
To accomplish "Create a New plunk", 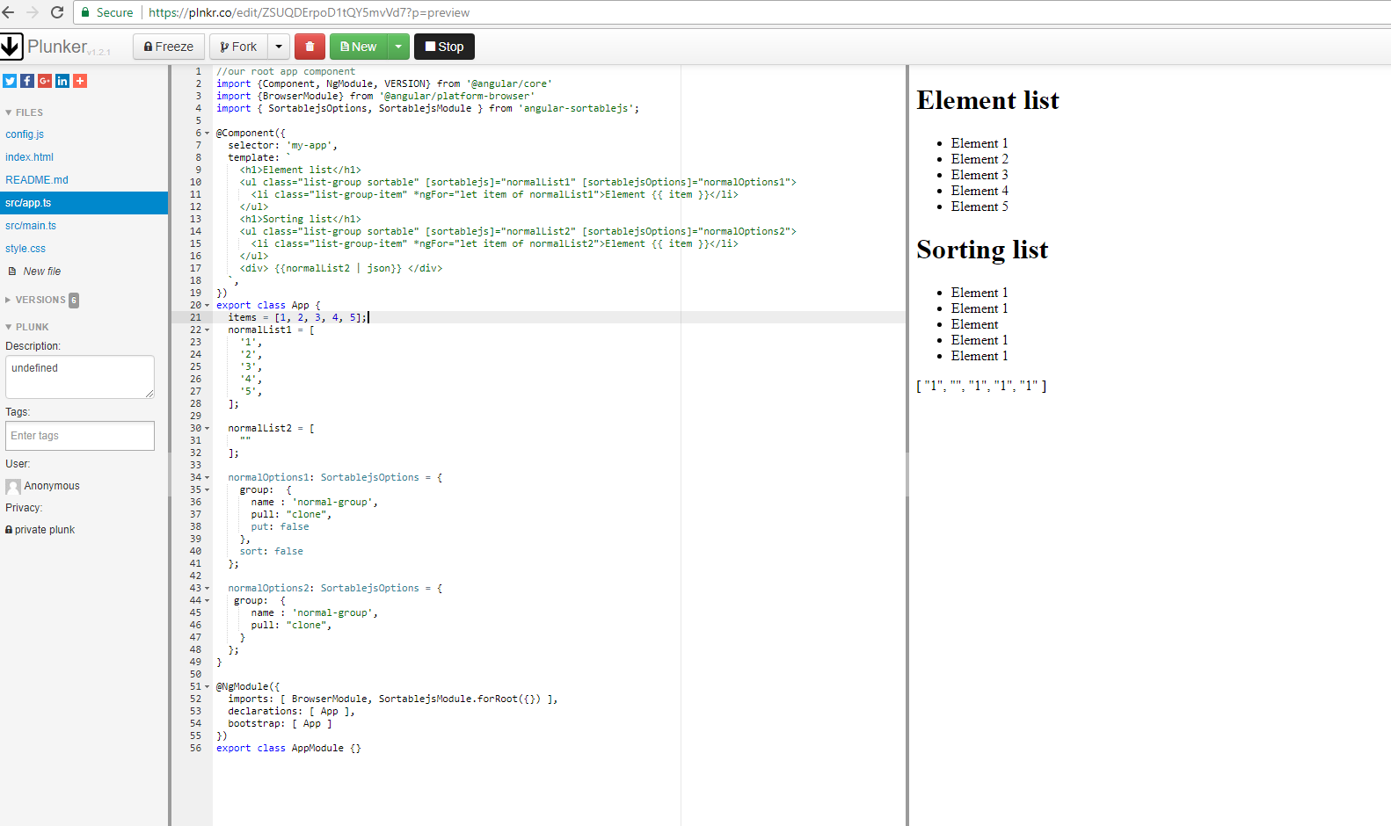I will [x=359, y=47].
